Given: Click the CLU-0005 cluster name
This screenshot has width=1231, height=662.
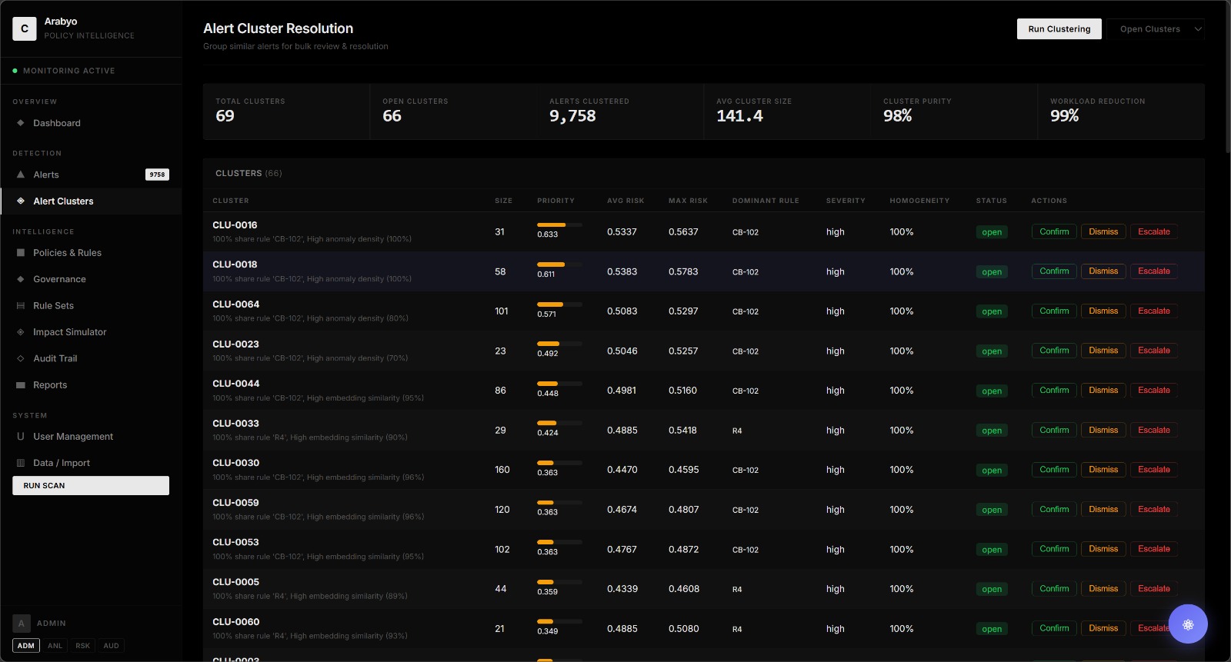Looking at the screenshot, I should tap(235, 582).
